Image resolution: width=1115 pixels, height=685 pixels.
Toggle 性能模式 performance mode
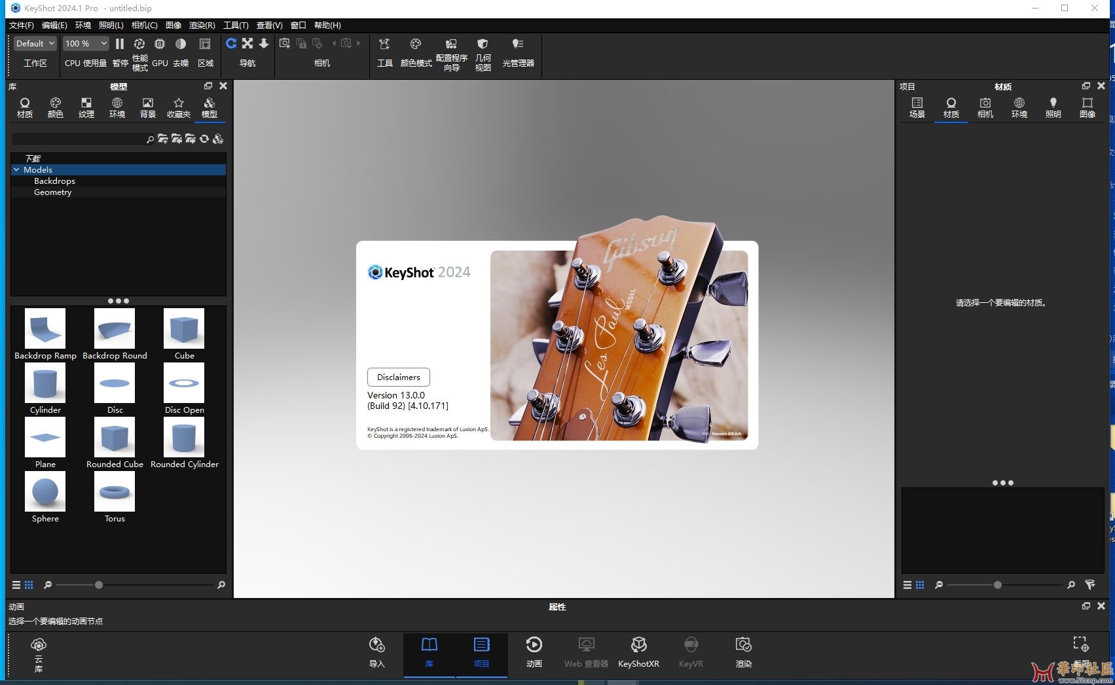click(x=139, y=44)
